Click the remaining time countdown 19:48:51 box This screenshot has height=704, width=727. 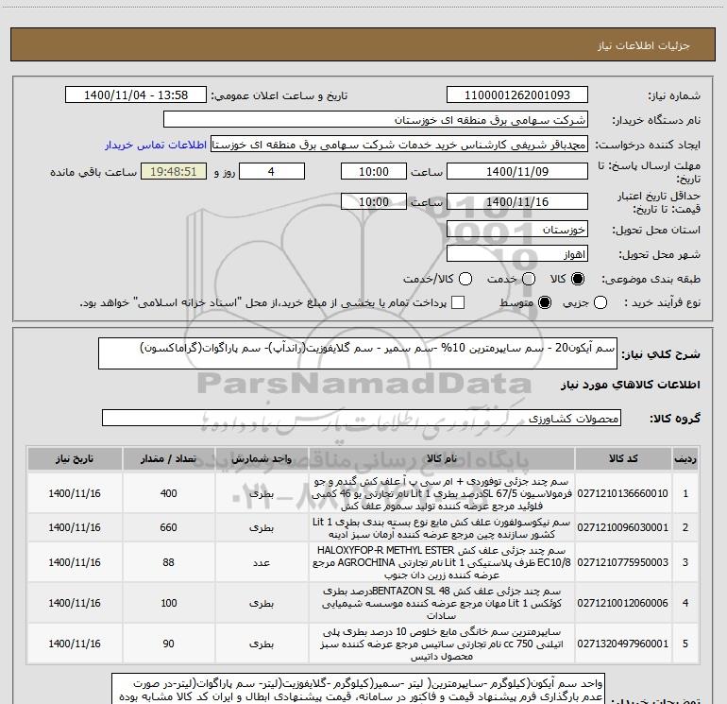click(172, 172)
